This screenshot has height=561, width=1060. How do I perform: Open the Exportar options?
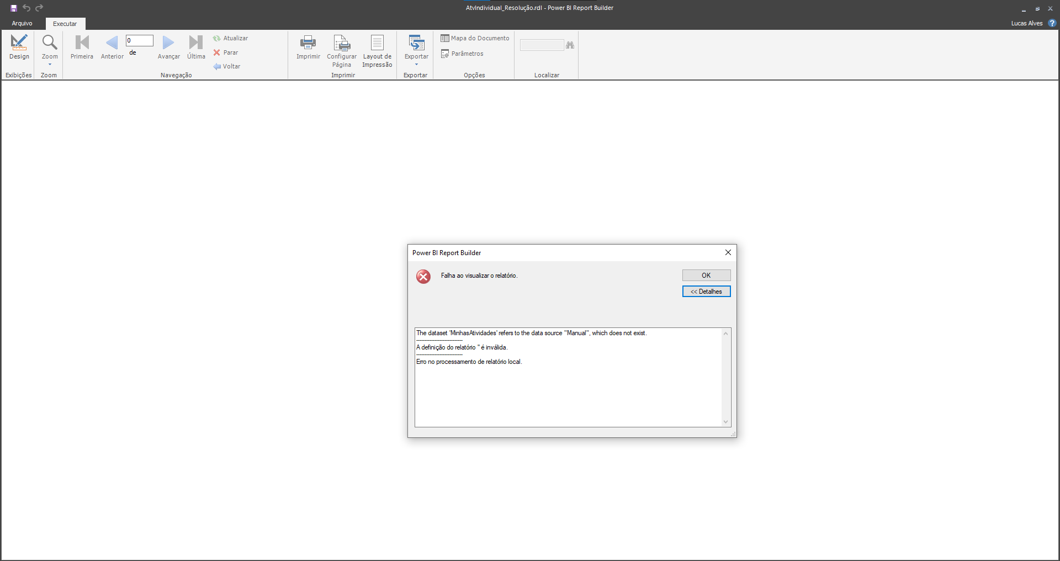[416, 50]
